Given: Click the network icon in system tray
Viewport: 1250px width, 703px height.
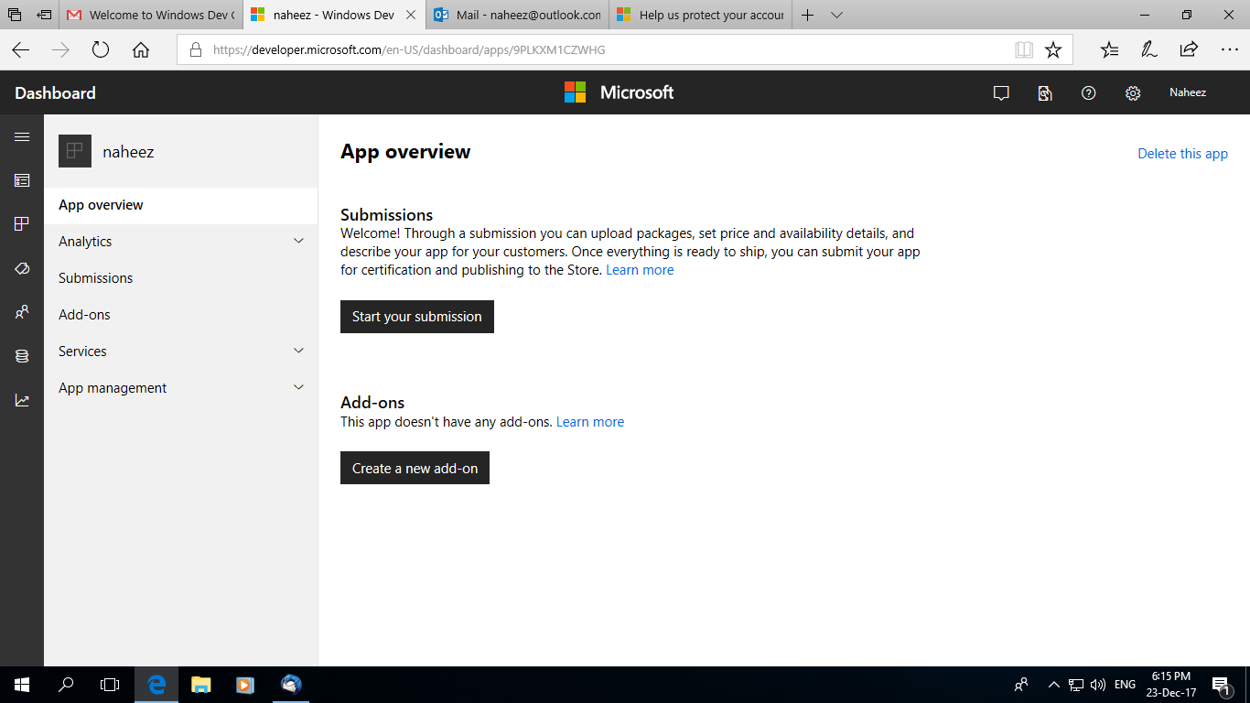Looking at the screenshot, I should pos(1076,685).
